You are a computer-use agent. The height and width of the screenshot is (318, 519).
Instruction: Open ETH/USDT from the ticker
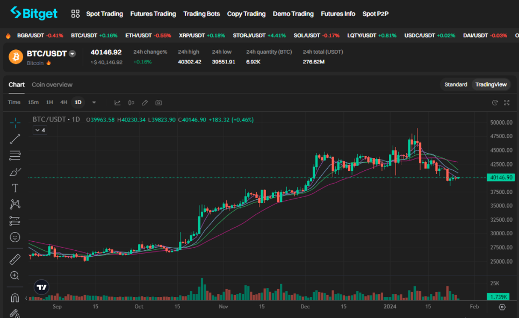pos(148,35)
